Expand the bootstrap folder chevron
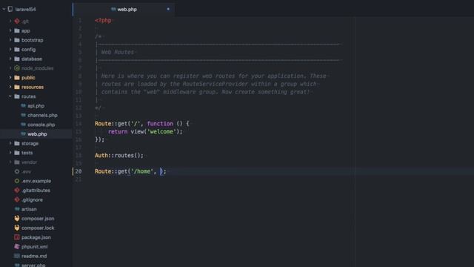The height and width of the screenshot is (267, 474). coord(10,40)
